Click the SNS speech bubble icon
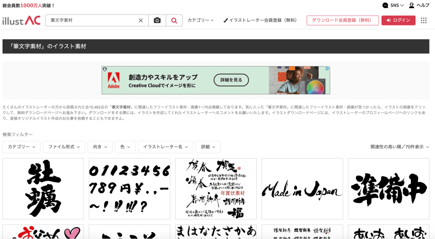The height and width of the screenshot is (239, 435). (x=385, y=5)
